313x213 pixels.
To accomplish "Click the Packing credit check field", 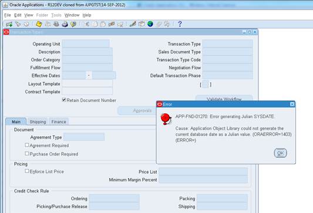I will [222, 198].
